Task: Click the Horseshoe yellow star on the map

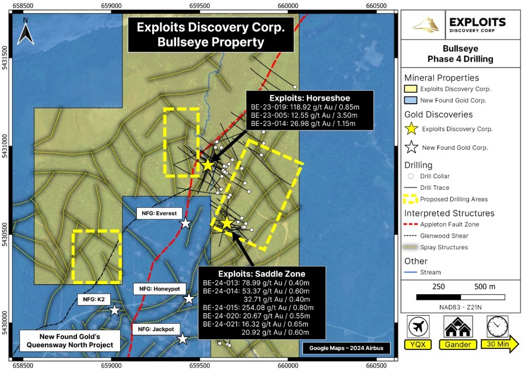Action: [x=208, y=165]
